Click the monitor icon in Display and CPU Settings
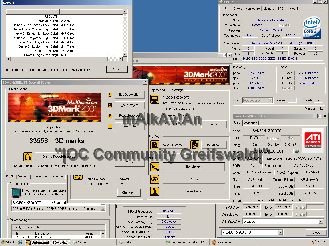Viewport: 329px width, 246px height. pyautogui.click(x=155, y=99)
